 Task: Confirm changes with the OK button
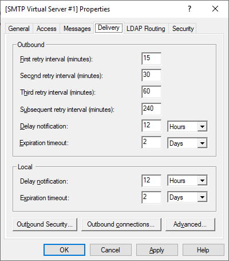pyautogui.click(x=64, y=250)
